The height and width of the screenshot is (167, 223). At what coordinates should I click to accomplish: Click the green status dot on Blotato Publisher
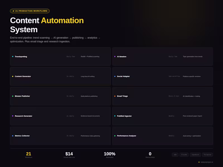(x=13, y=96)
